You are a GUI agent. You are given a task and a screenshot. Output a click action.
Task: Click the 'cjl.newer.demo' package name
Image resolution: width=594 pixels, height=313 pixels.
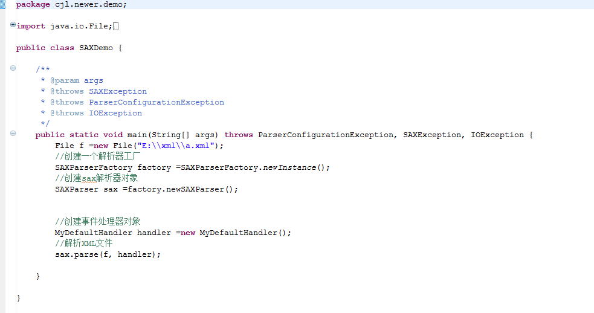89,5
